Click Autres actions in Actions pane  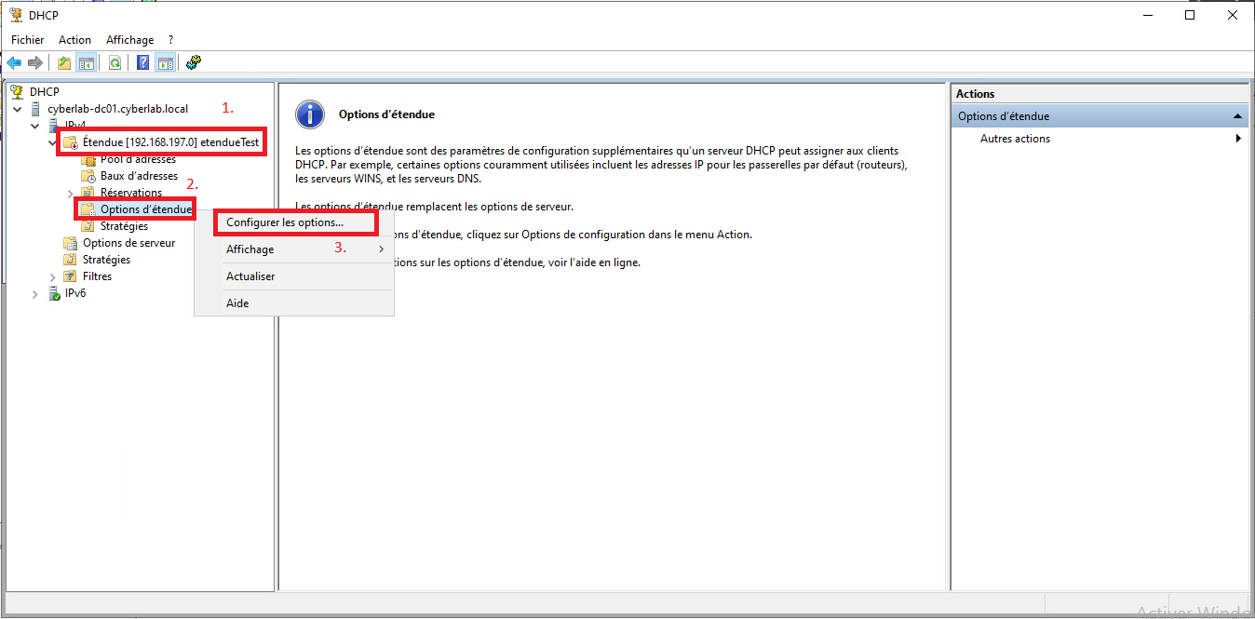(x=1015, y=139)
